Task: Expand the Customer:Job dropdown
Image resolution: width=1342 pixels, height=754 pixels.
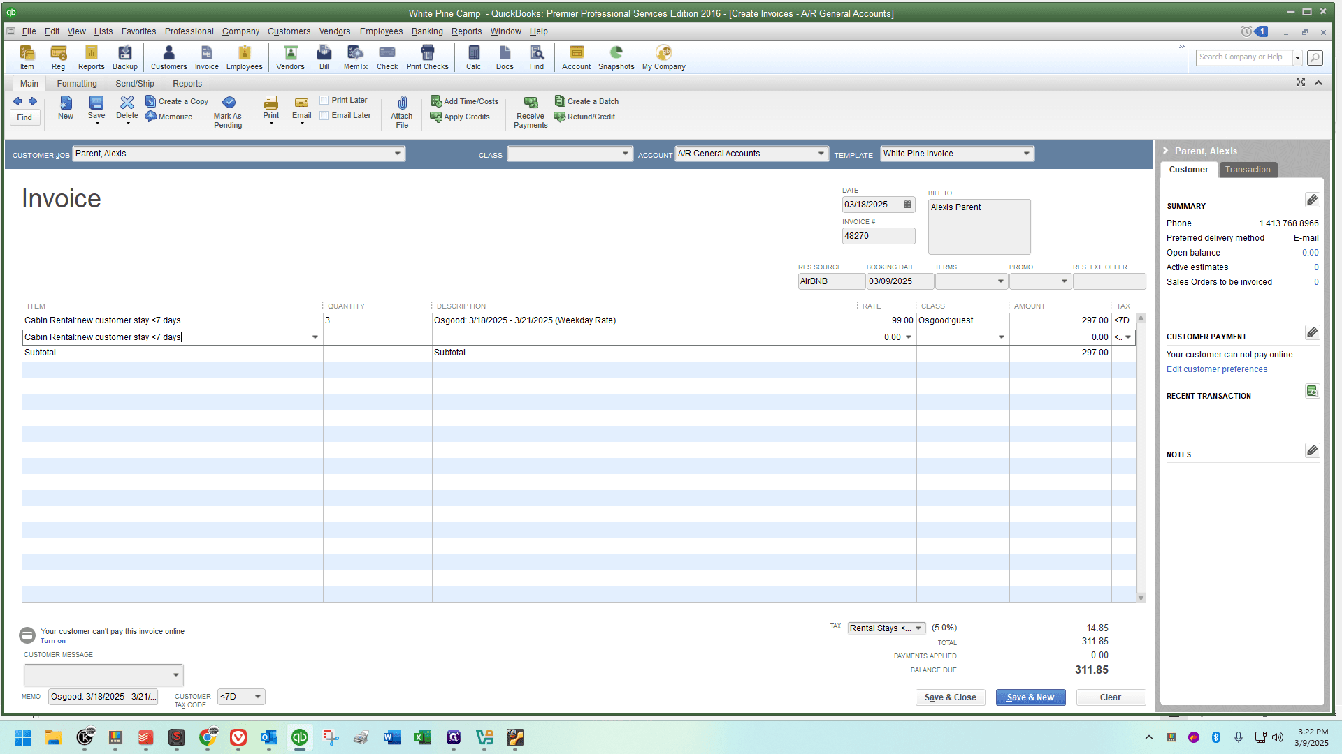Action: point(397,154)
